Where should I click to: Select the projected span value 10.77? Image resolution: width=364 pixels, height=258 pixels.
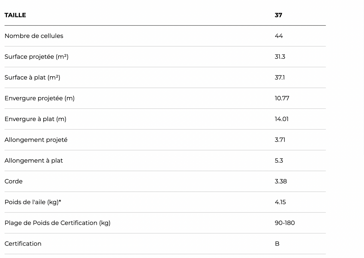[x=282, y=98]
